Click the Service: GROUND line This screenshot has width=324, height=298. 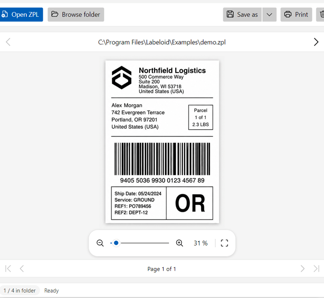(134, 199)
